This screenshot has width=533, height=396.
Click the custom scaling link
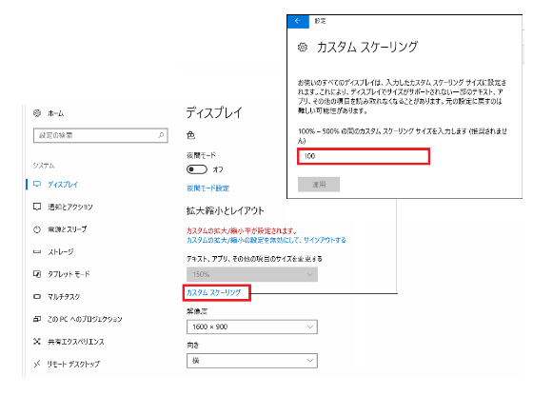(214, 292)
